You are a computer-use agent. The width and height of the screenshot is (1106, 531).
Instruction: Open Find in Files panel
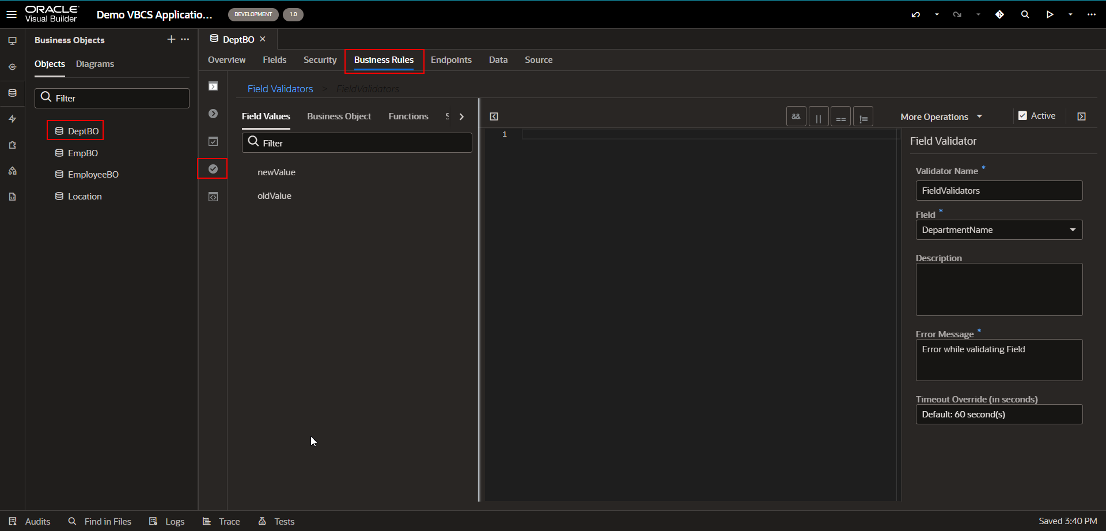(100, 521)
